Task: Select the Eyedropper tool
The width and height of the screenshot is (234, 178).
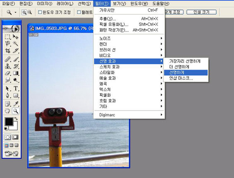Action: point(16,103)
